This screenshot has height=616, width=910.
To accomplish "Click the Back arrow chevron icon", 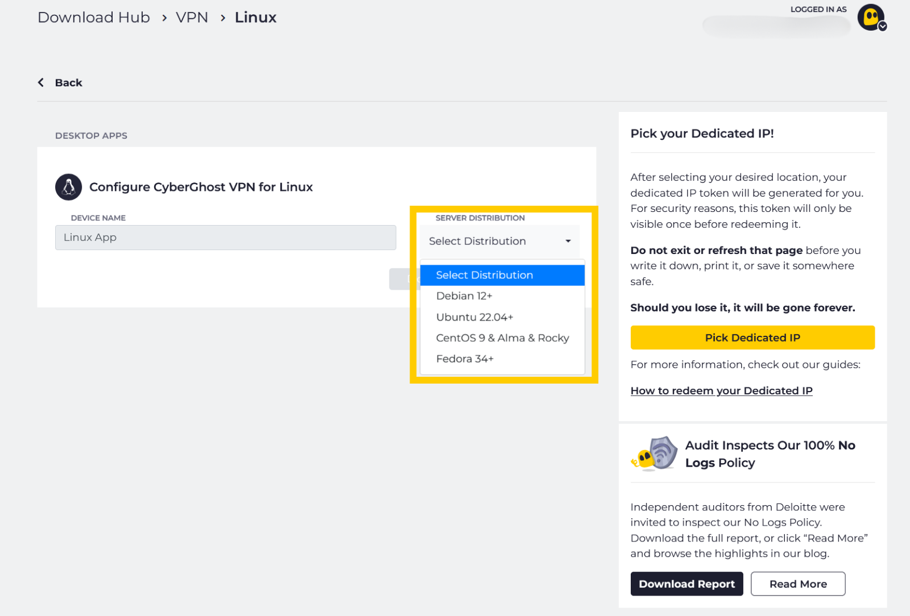I will 41,82.
